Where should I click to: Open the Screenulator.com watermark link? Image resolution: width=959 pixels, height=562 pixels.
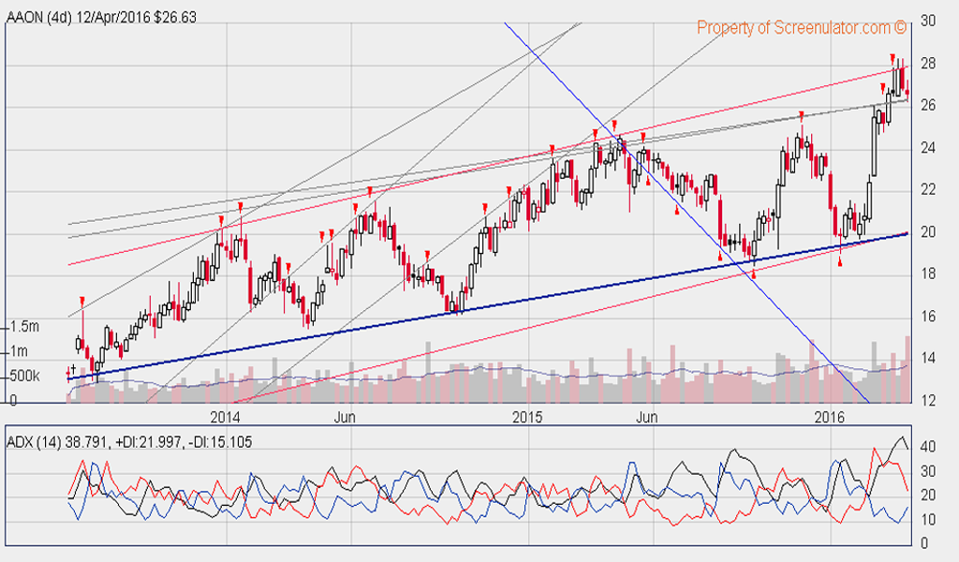791,28
